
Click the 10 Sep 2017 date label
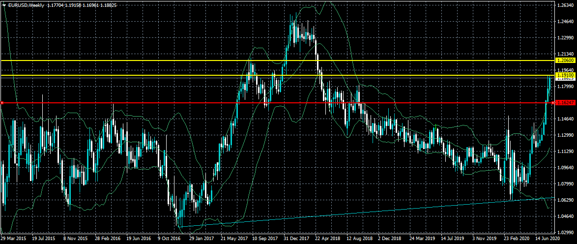[x=264, y=239]
